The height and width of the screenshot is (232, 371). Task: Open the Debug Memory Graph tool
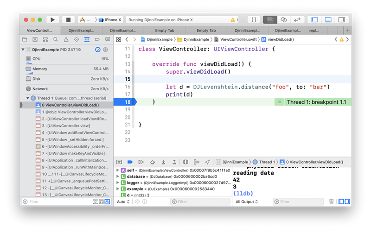point(197,162)
